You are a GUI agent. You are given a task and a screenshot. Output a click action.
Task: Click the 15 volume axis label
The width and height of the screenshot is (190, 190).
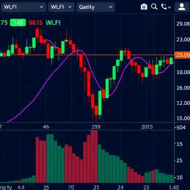180,144
